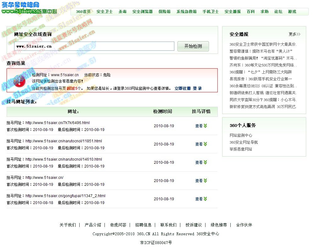Click the URL text http://www.51saier.cn/7k7k/6496.html
The image size is (315, 251).
click(58, 123)
